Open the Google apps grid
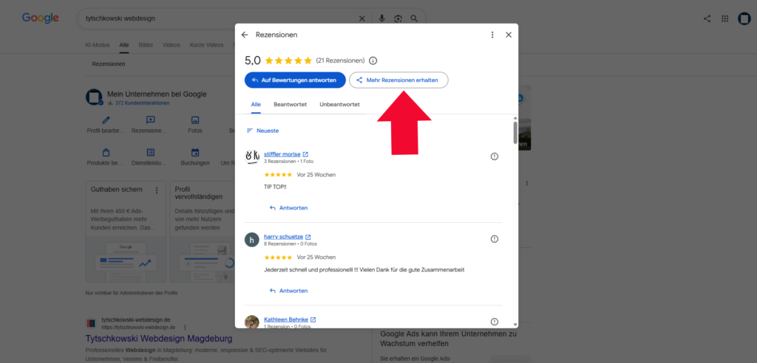Viewport: 757px width, 363px height. pos(724,18)
